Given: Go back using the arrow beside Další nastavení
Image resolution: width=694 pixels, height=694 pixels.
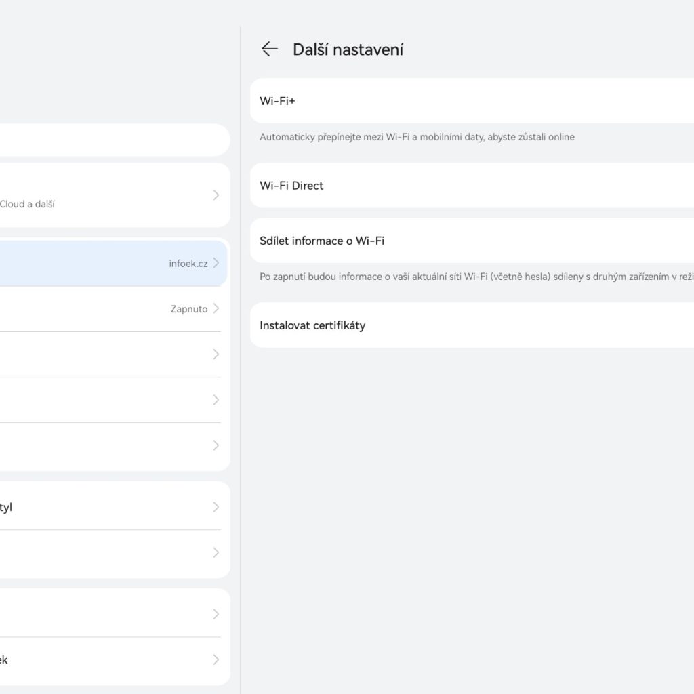Looking at the screenshot, I should 270,49.
